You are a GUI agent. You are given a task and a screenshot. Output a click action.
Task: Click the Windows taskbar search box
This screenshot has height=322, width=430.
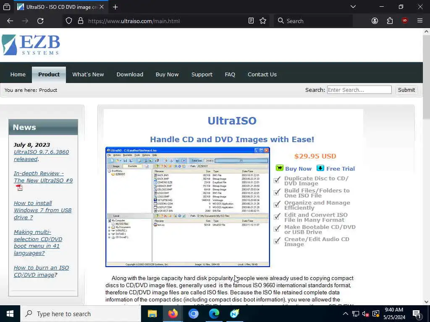point(80,314)
